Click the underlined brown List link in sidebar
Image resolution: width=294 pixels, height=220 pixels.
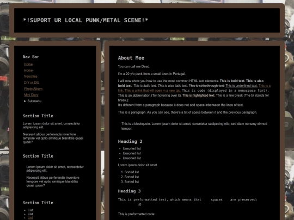(x=30, y=218)
